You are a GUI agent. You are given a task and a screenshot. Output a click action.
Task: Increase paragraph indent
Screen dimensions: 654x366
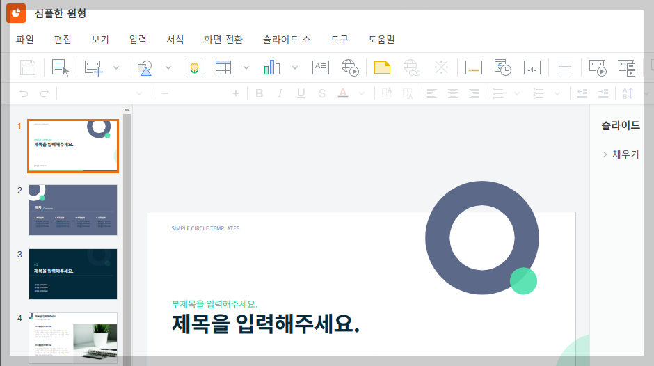603,93
